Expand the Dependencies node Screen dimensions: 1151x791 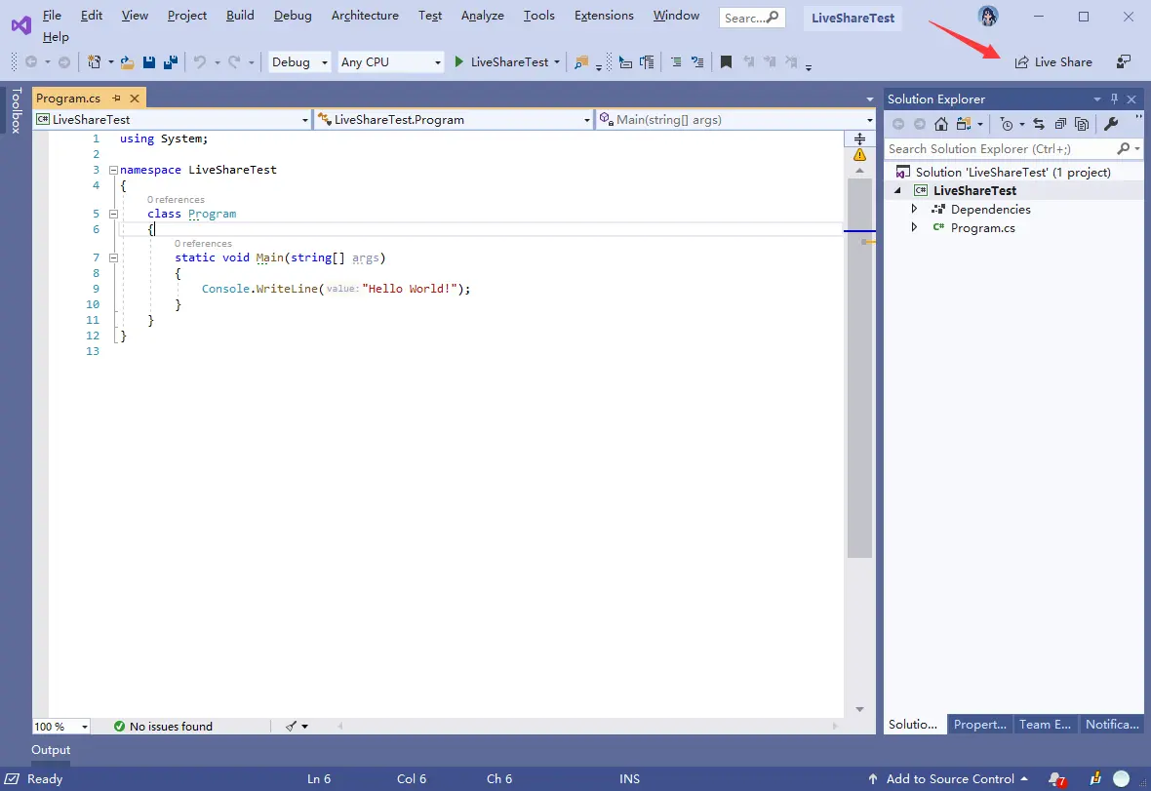914,209
